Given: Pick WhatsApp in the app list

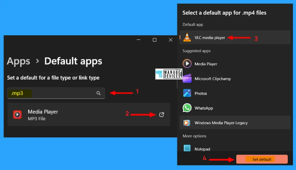Looking at the screenshot, I should (235, 108).
